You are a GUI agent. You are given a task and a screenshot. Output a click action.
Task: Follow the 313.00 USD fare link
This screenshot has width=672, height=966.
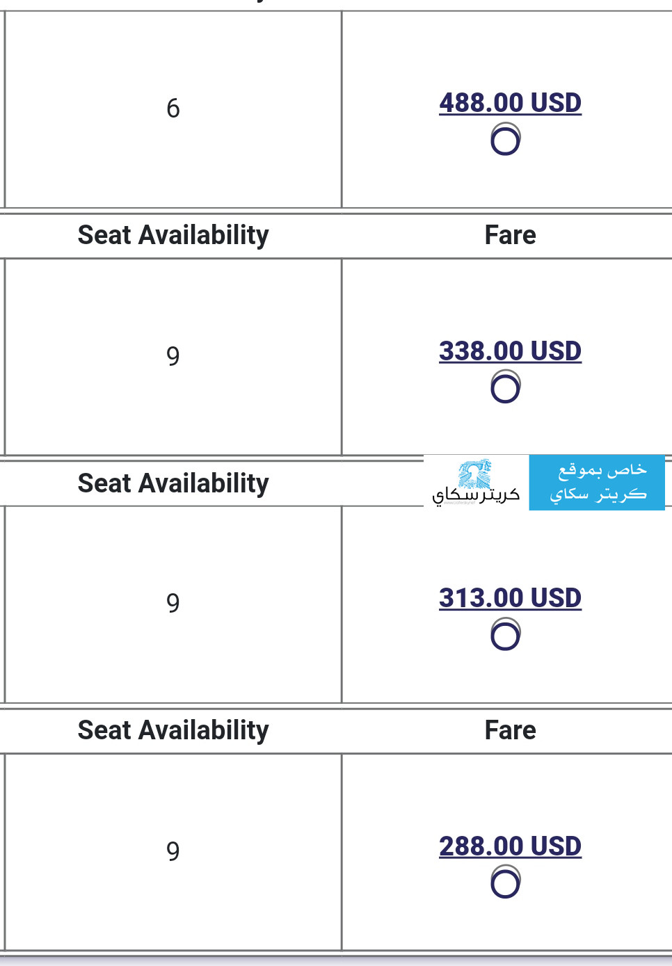tap(510, 598)
